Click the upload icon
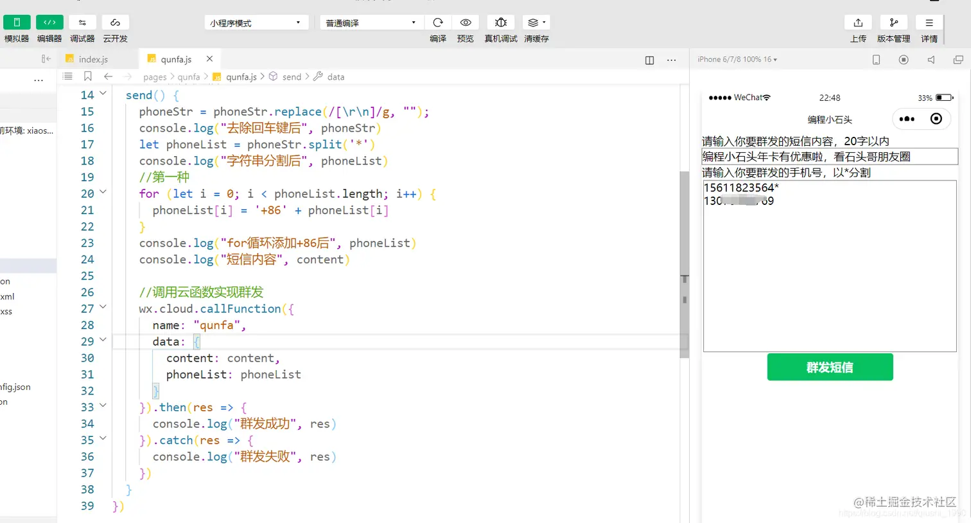Viewport: 971px width, 523px height. pyautogui.click(x=858, y=22)
